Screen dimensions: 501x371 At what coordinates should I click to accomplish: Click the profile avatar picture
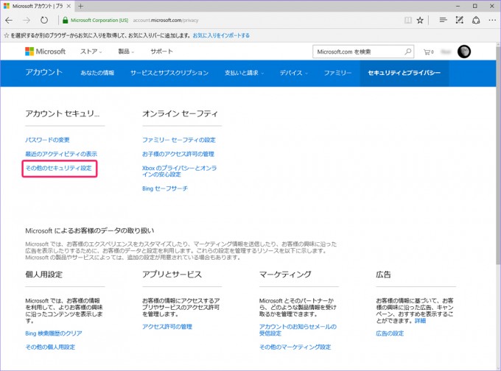464,52
